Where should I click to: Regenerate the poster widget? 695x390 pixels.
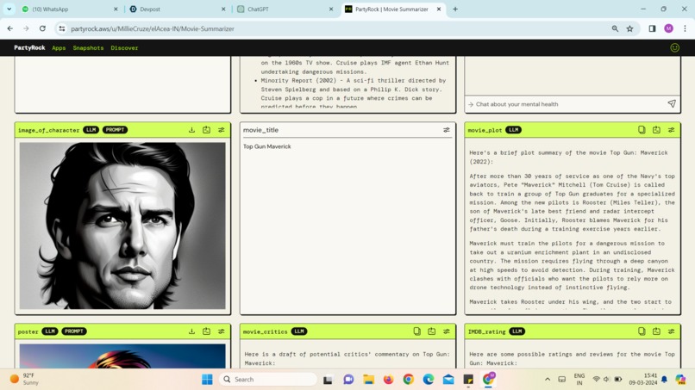pos(207,331)
